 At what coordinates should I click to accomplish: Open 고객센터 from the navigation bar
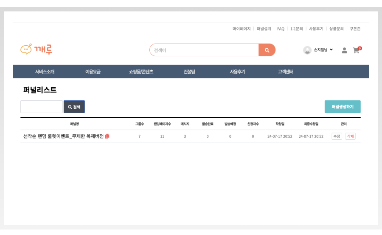pos(286,72)
